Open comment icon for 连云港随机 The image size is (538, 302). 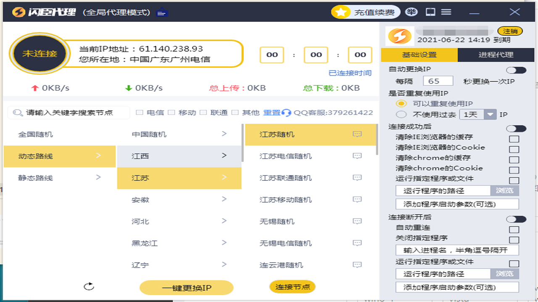point(357,265)
